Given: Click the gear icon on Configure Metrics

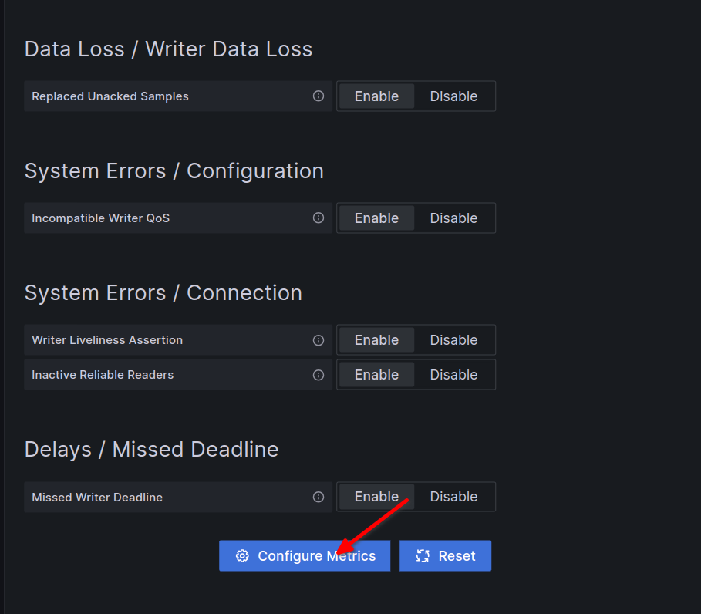Looking at the screenshot, I should pos(242,555).
